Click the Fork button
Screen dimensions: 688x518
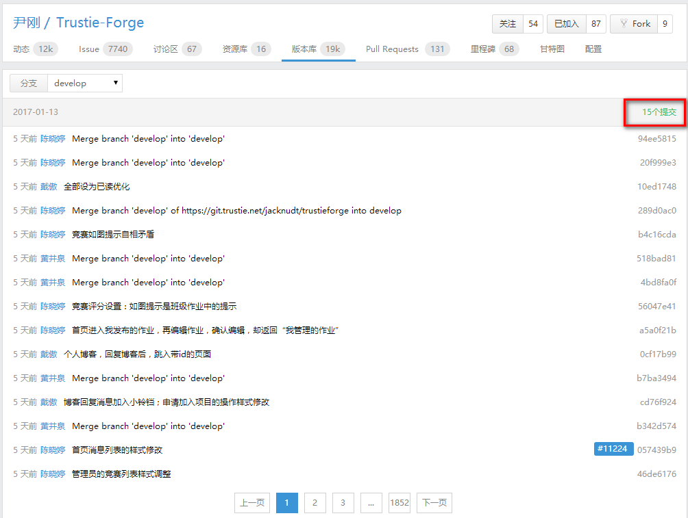pyautogui.click(x=634, y=24)
